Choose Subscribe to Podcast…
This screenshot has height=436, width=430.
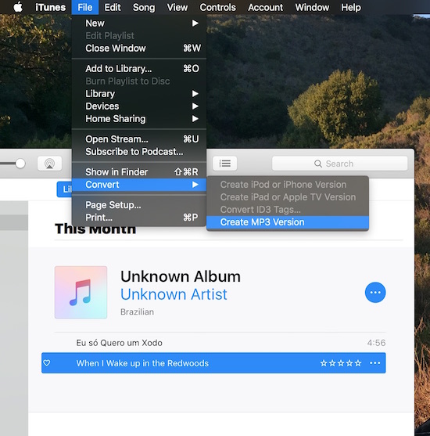(139, 152)
